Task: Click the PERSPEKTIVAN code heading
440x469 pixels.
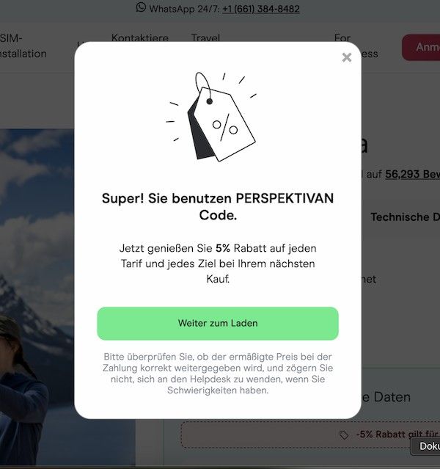Action: [218, 206]
